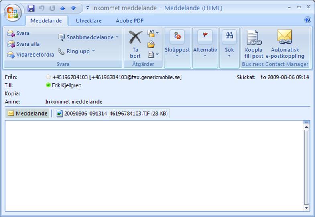Reply using the Svara button
Screen dimensions: 315x217
tap(18, 33)
